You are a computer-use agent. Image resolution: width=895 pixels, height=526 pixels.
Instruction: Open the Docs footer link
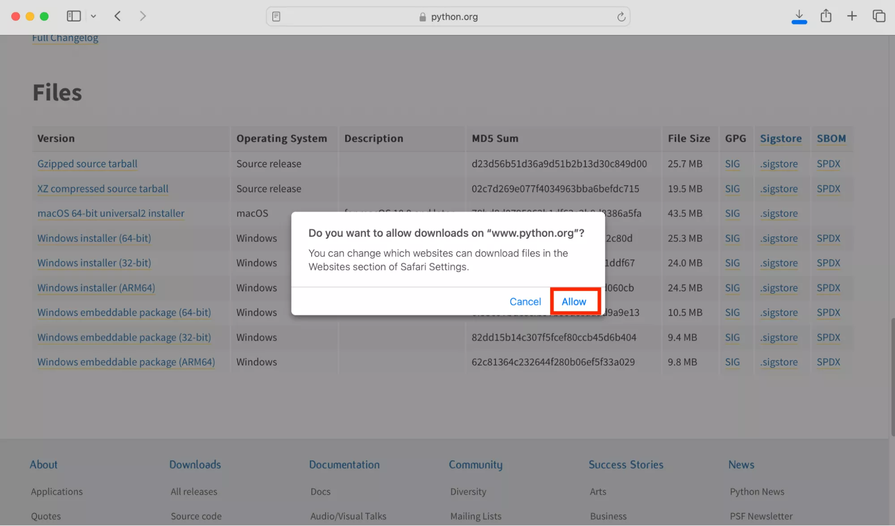tap(321, 492)
